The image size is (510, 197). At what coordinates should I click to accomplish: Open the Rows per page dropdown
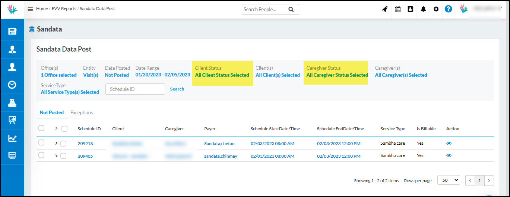(449, 180)
